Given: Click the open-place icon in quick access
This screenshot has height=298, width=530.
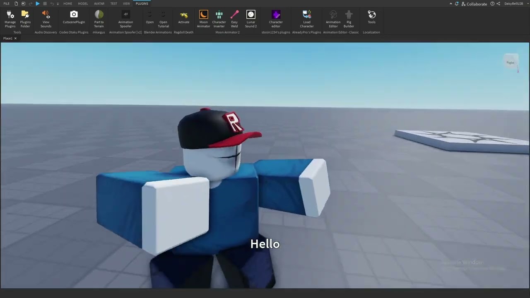Looking at the screenshot, I should tap(23, 4).
